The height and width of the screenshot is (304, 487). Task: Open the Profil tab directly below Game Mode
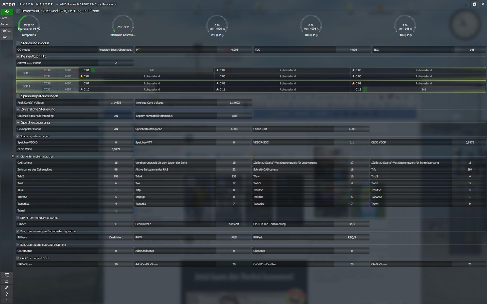click(x=7, y=31)
